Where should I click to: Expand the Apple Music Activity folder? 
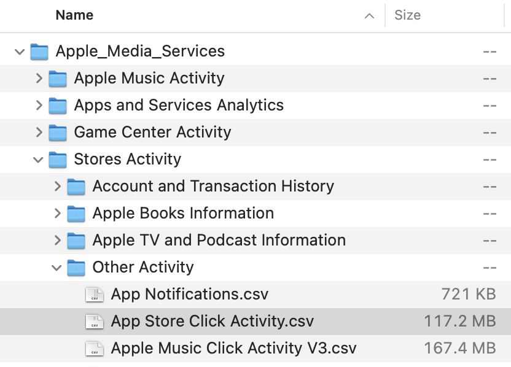coord(39,78)
